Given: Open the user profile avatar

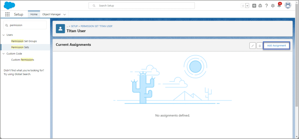Looking at the screenshot, I should [x=288, y=6].
